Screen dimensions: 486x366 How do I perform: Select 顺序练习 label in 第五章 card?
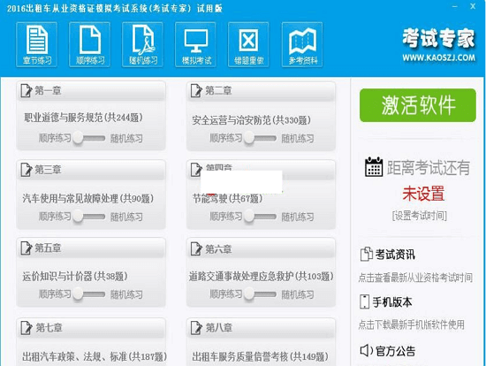[x=55, y=294]
